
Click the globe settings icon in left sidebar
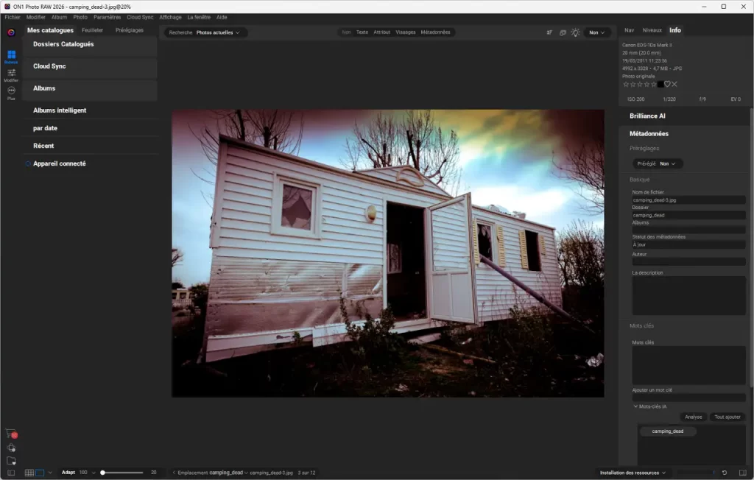pyautogui.click(x=11, y=448)
